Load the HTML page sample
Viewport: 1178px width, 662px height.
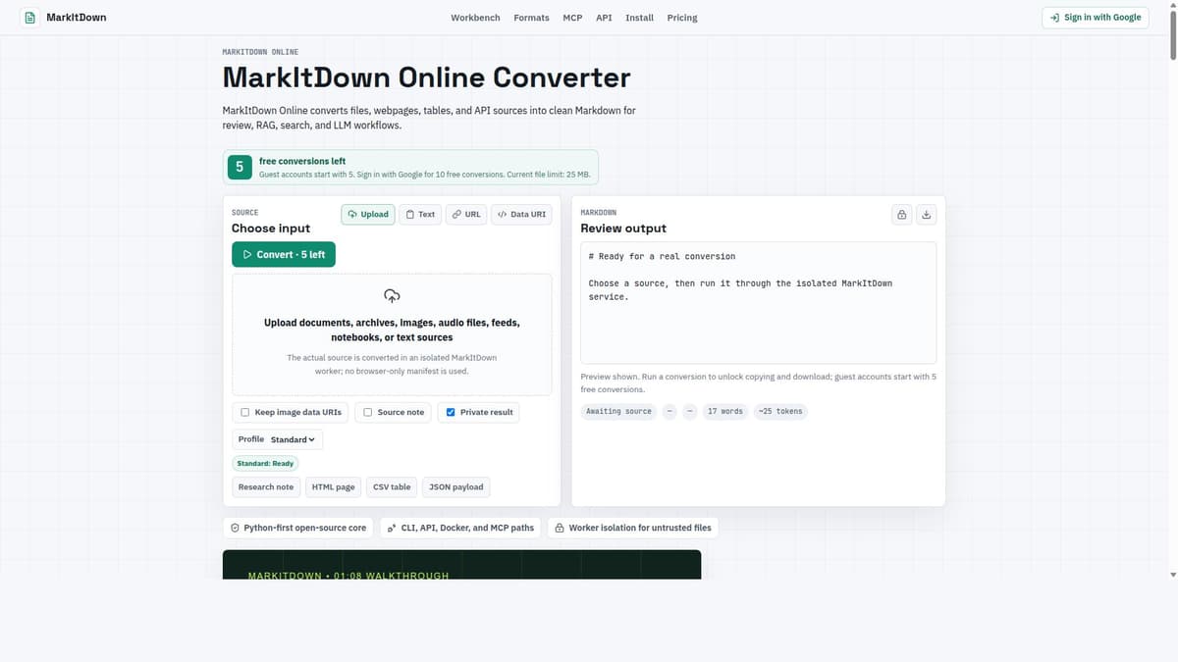click(333, 486)
